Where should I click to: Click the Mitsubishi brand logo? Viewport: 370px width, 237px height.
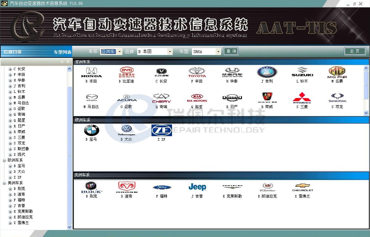tap(302, 98)
